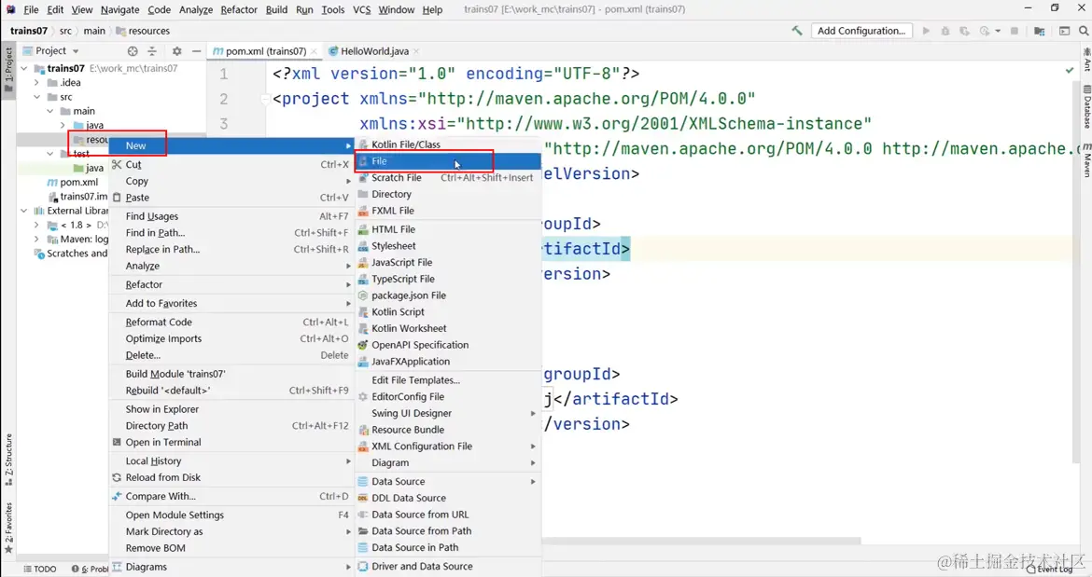Open the Event Log in status bar

tap(1049, 569)
